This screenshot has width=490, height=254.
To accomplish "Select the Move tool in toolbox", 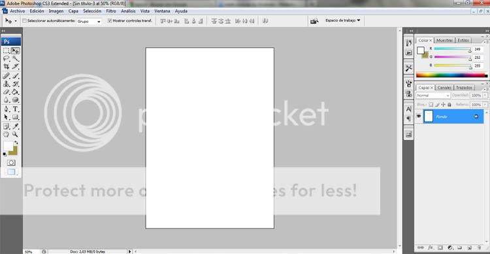I will 15,50.
